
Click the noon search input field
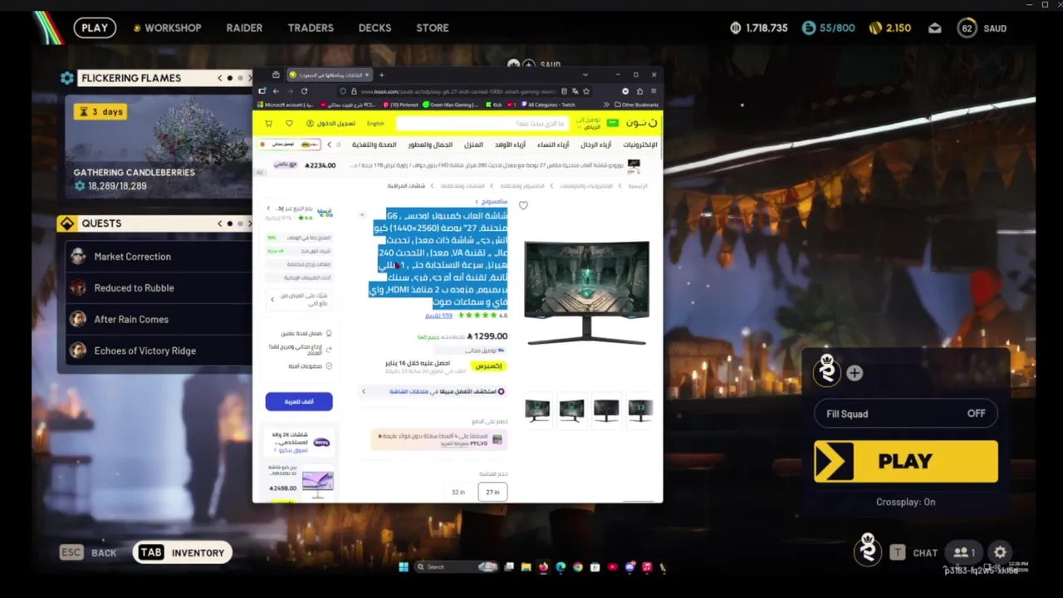pyautogui.click(x=483, y=124)
